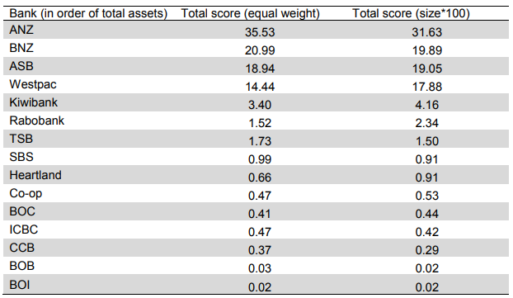Select the ANZ row label
The image size is (513, 298).
coord(21,30)
